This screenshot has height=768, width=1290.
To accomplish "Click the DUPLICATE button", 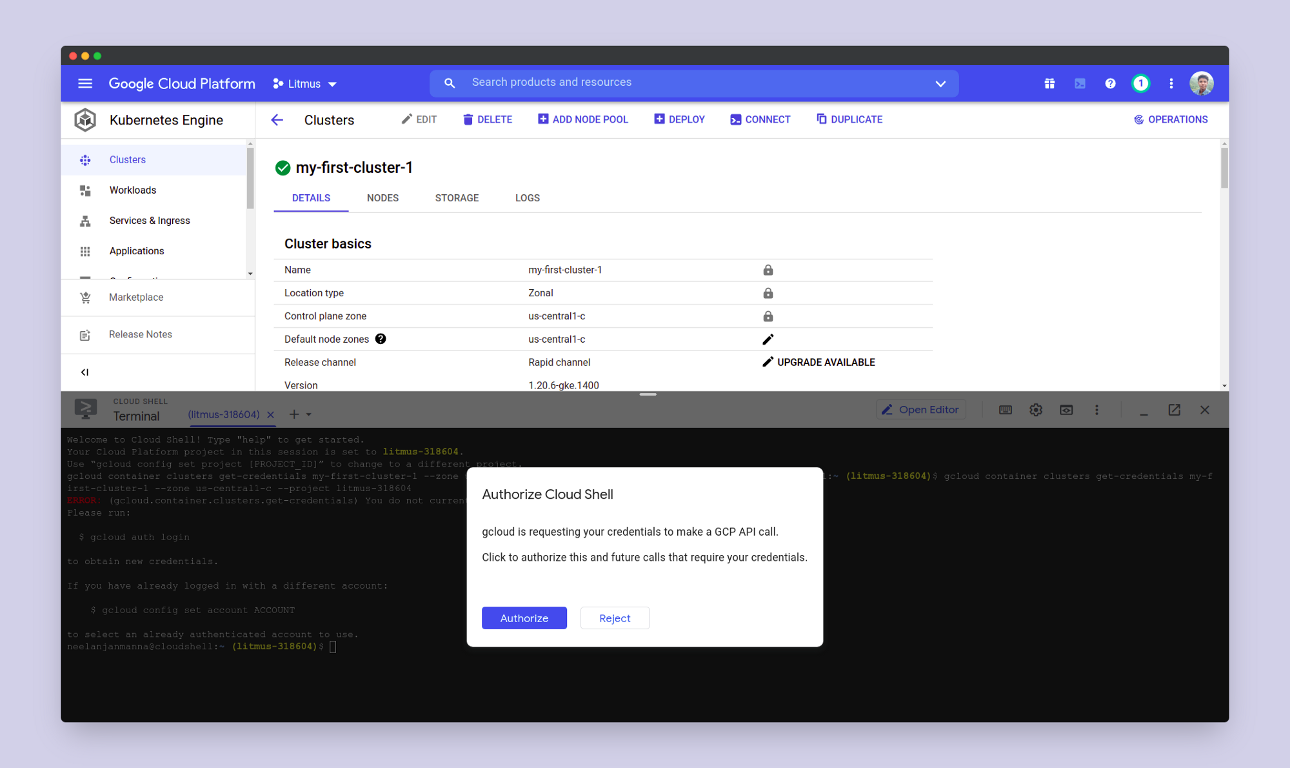I will point(849,119).
